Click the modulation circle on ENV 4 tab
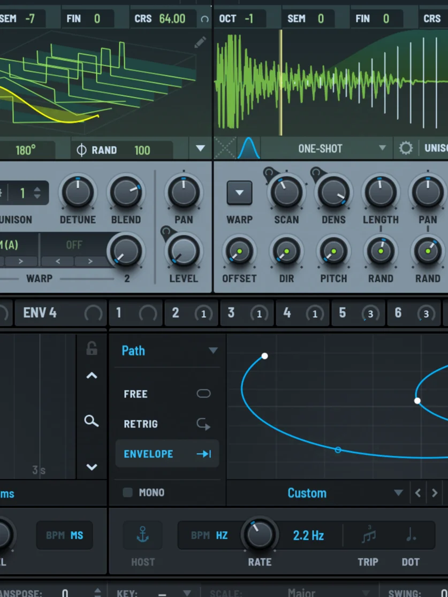 (x=93, y=313)
